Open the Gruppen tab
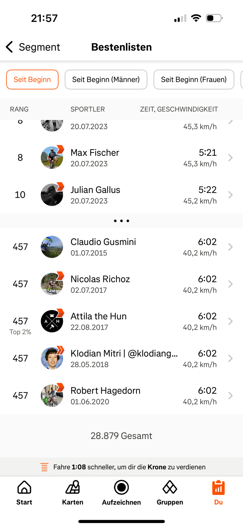Screen dimensions: 243x528 click(170, 493)
